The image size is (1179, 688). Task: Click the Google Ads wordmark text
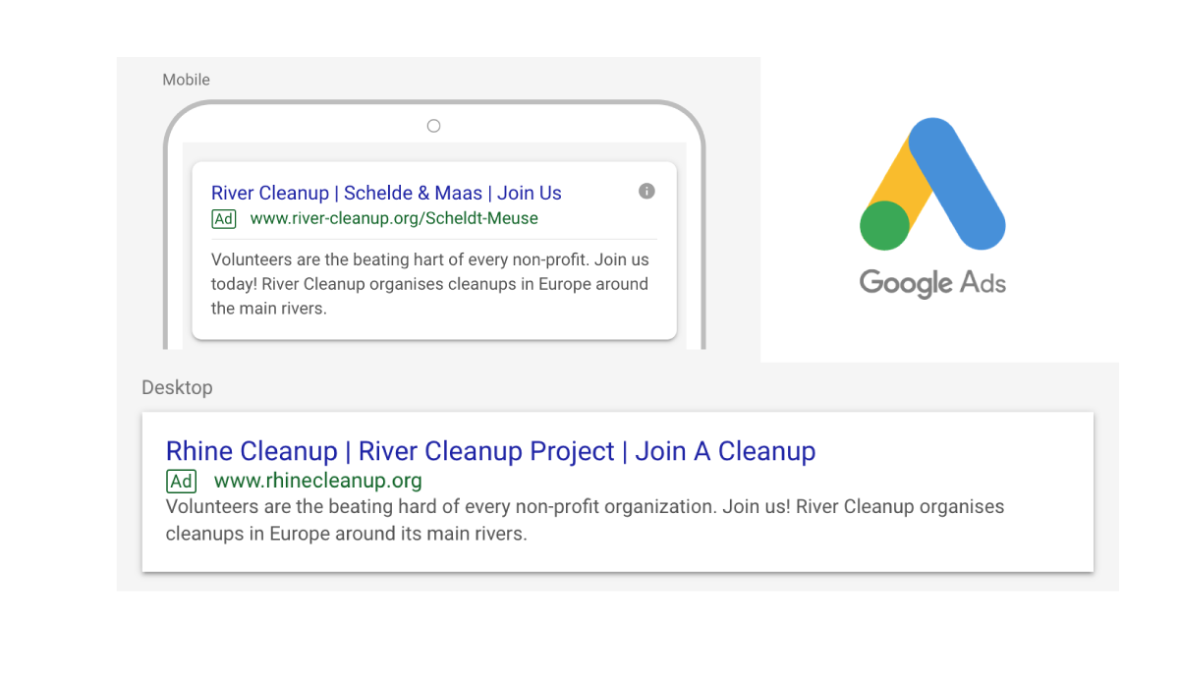[932, 283]
